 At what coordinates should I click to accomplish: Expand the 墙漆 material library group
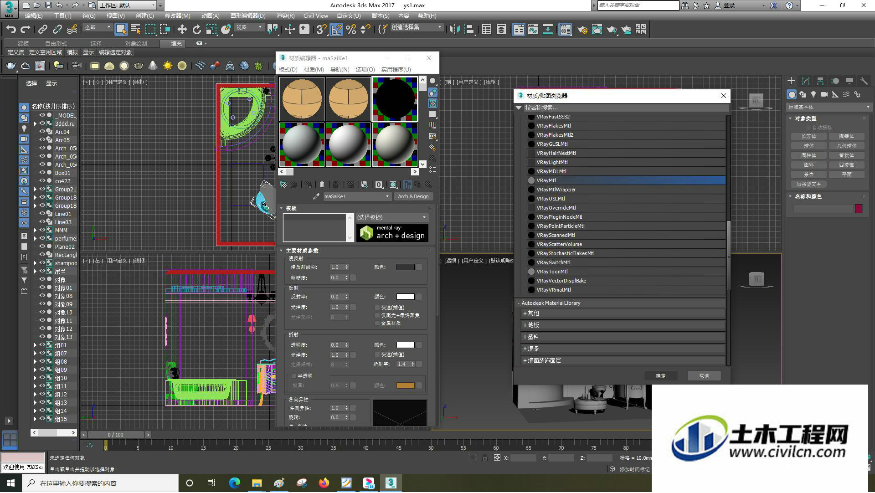coord(525,349)
